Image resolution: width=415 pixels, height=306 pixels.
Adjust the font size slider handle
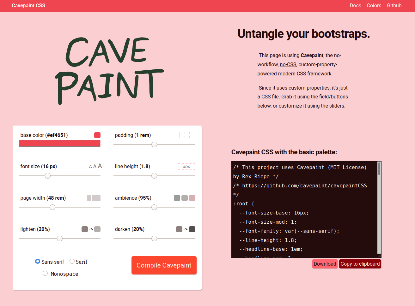48,176
